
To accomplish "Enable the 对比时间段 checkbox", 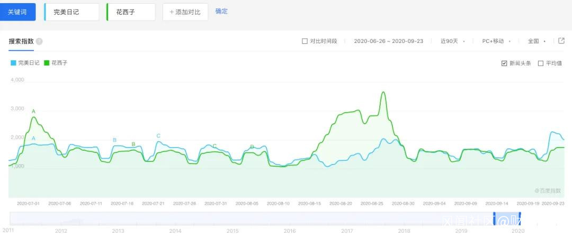I will [x=305, y=41].
